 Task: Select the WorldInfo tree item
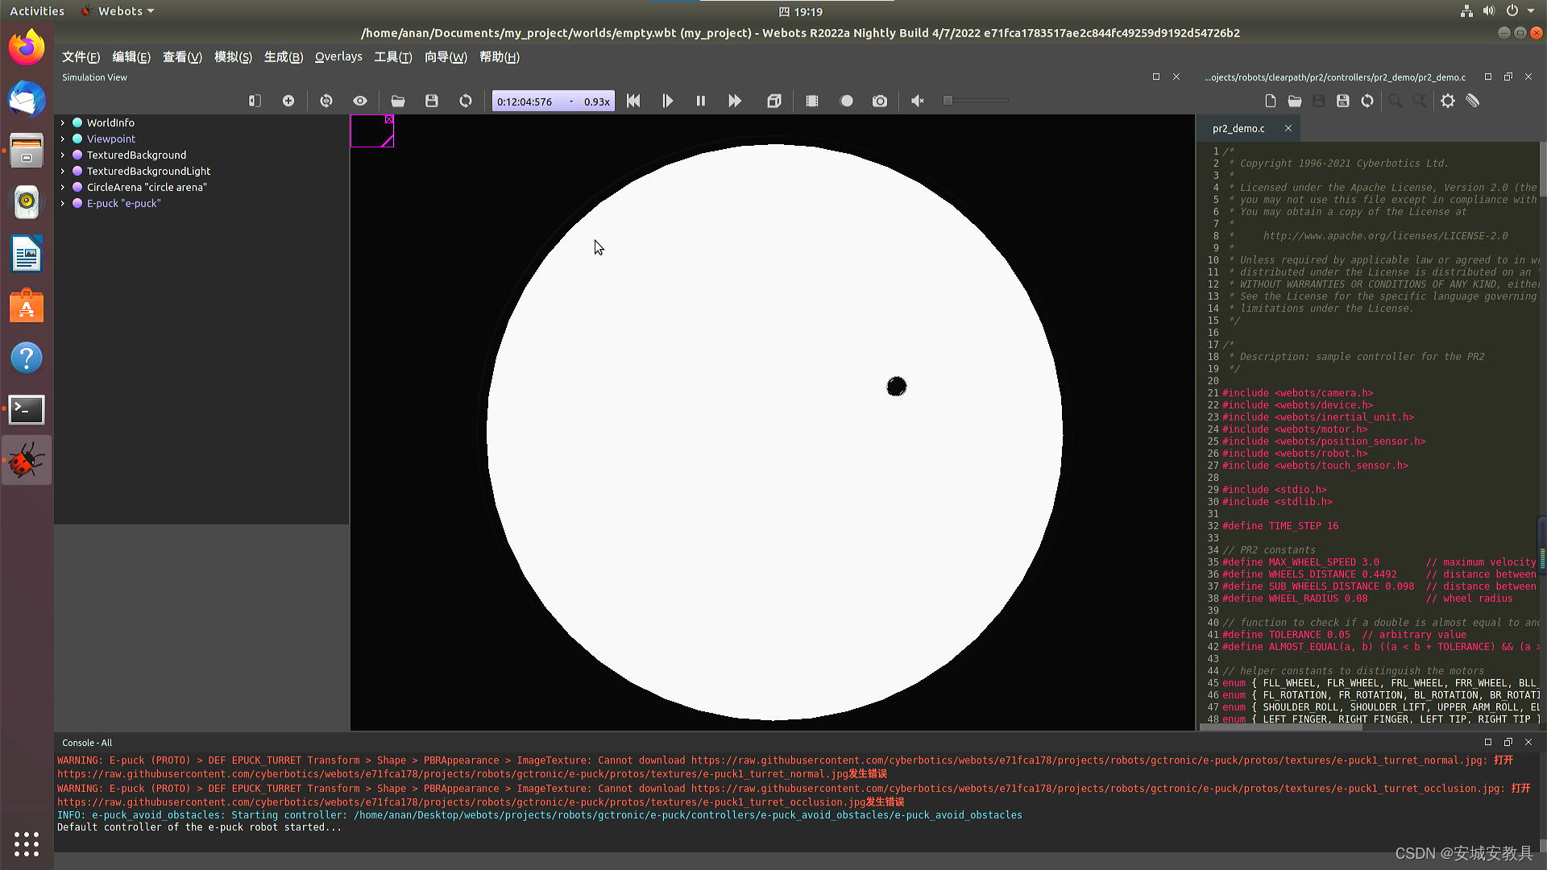[x=110, y=122]
